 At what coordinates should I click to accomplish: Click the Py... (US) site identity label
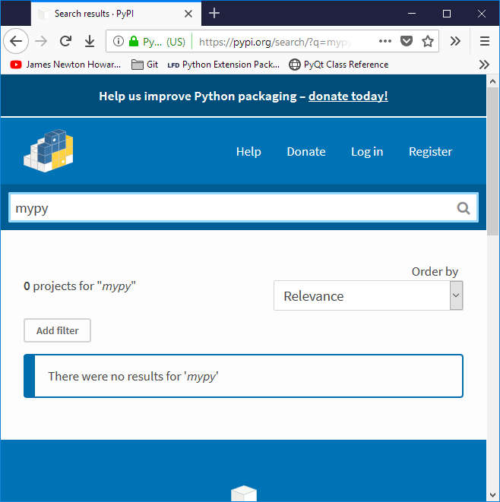164,42
